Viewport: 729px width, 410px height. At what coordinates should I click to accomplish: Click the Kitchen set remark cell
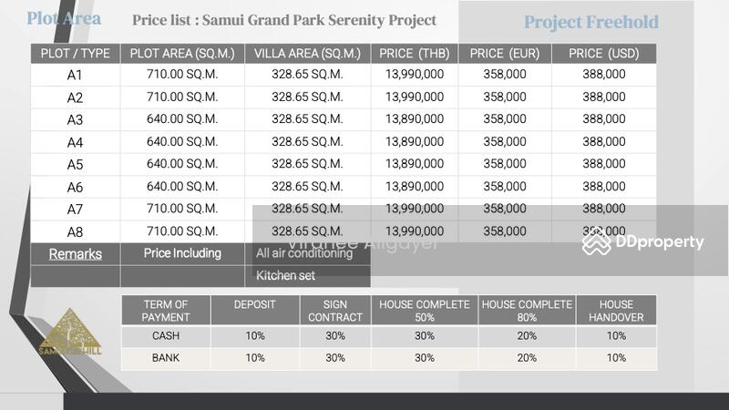(285, 276)
